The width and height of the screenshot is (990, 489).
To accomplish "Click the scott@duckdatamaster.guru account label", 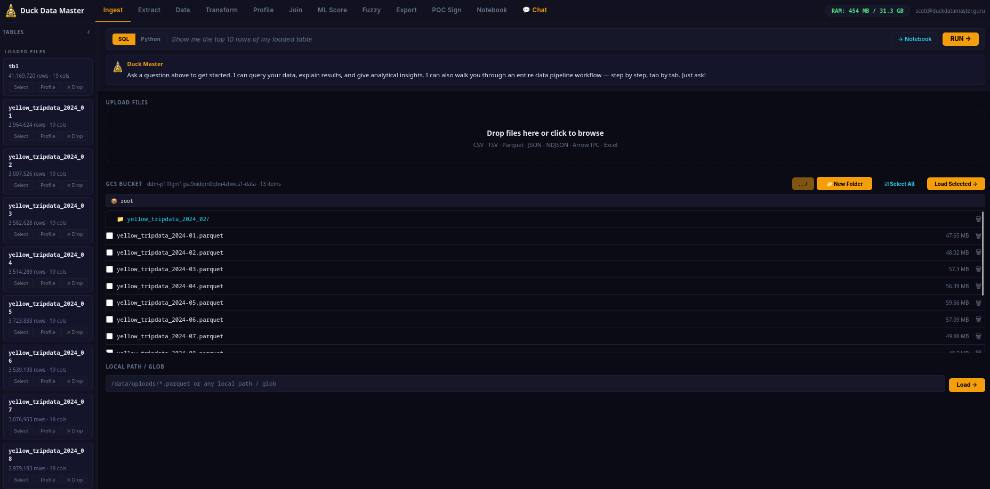I will coord(950,11).
